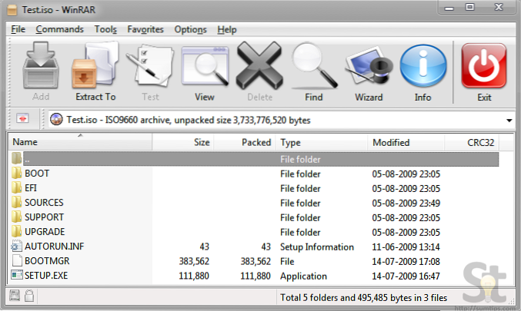
Task: Select the SETUP.EXE file
Action: pyautogui.click(x=46, y=276)
